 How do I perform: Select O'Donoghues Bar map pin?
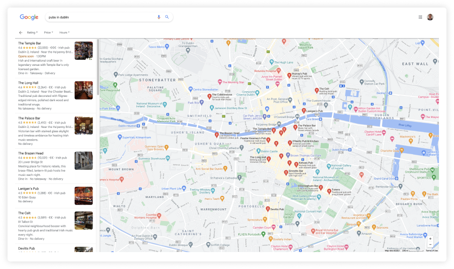point(321,188)
